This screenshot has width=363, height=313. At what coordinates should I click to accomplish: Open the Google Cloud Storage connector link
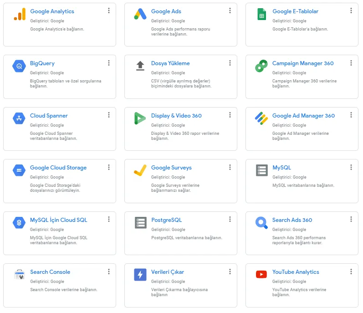(58, 168)
